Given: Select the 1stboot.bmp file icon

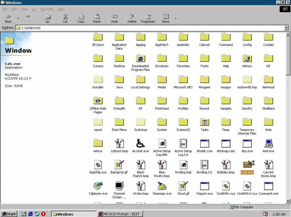Looking at the screenshot, I should coord(119,143).
